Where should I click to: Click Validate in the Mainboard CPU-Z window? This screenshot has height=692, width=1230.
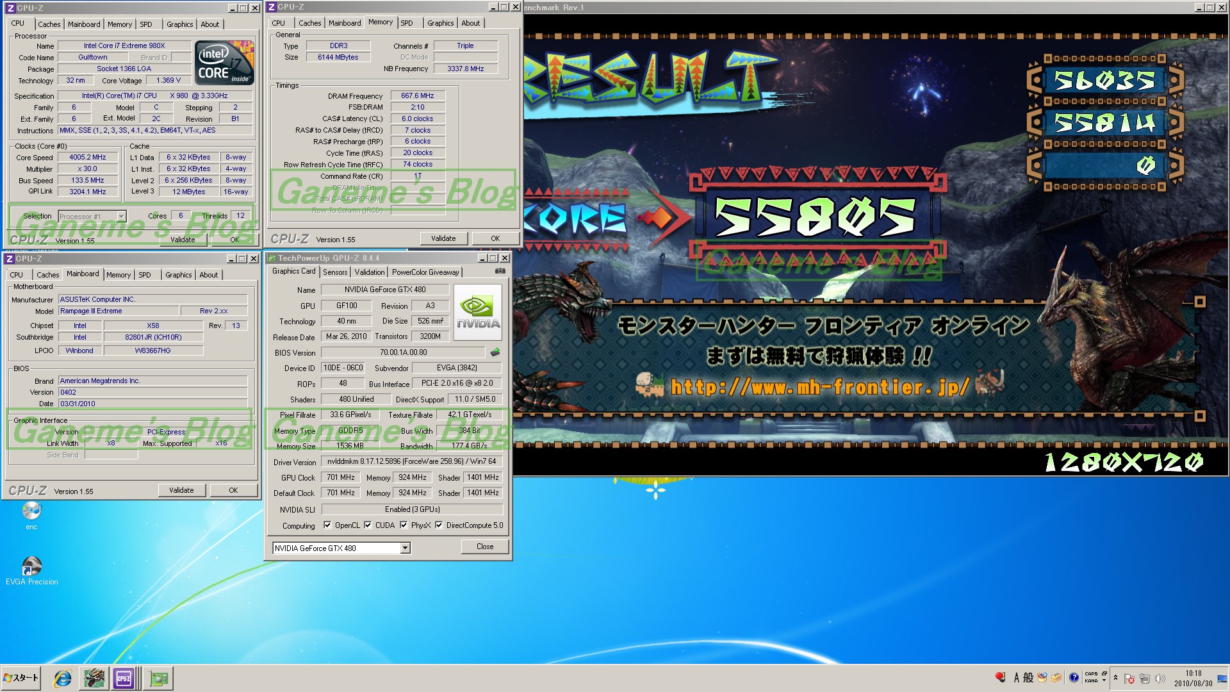[x=181, y=490]
